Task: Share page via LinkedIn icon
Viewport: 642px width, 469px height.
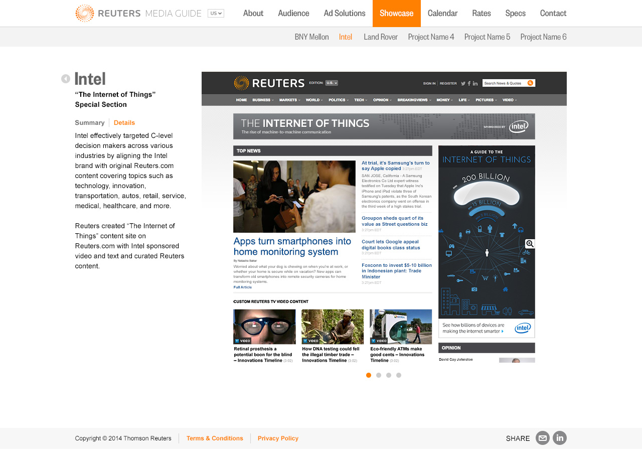Action: tap(560, 438)
